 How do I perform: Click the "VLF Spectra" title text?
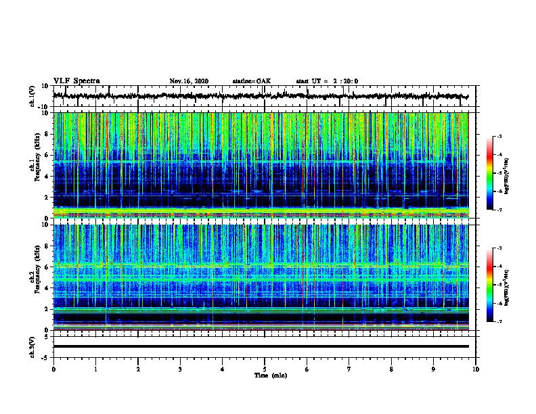[x=76, y=81]
